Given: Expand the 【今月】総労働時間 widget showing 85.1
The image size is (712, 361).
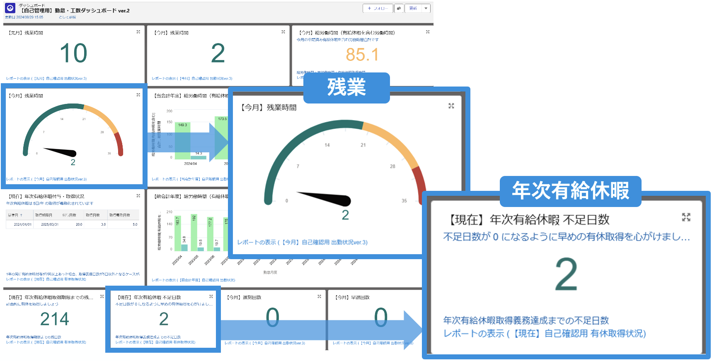Looking at the screenshot, I should pos(428,32).
